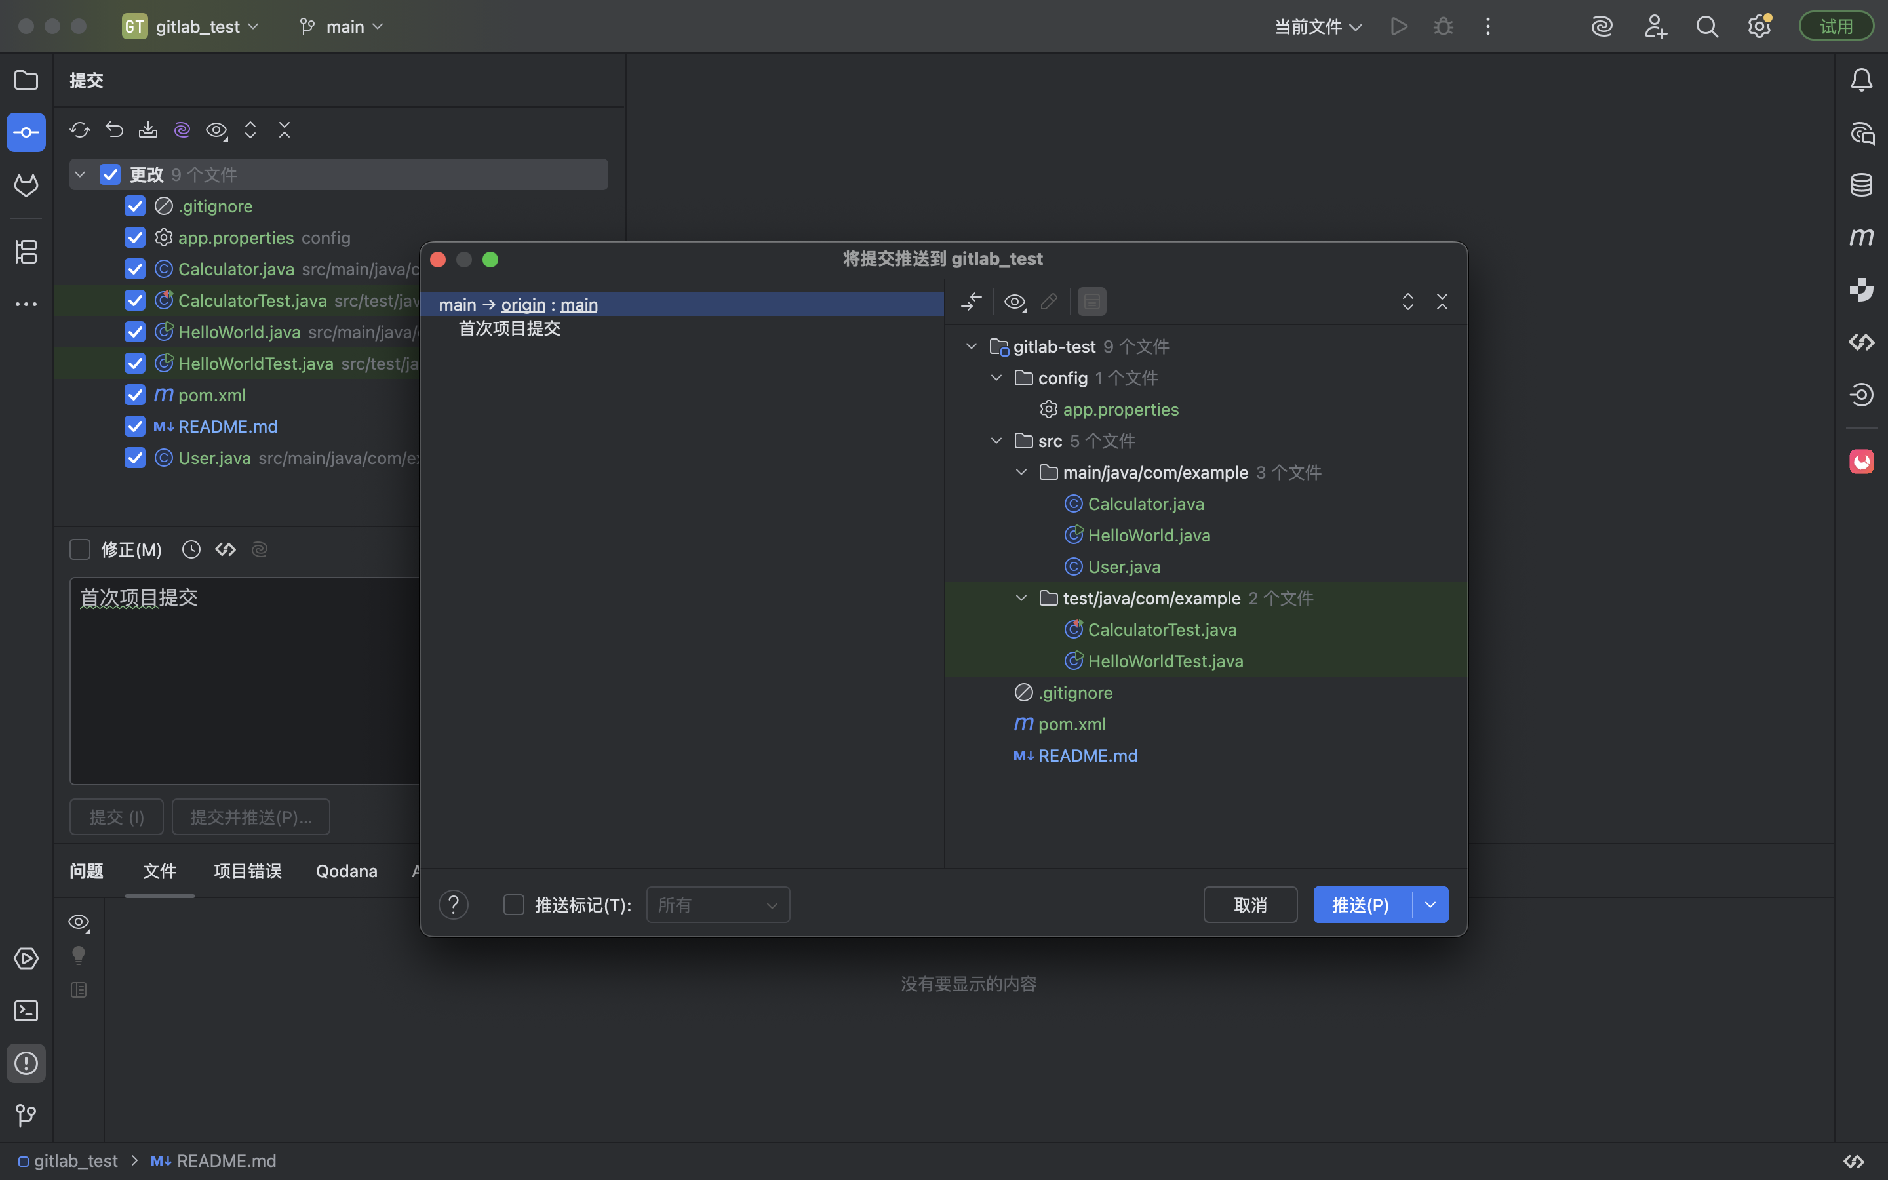Click the 取消 cancel button
The image size is (1888, 1180).
1250,905
